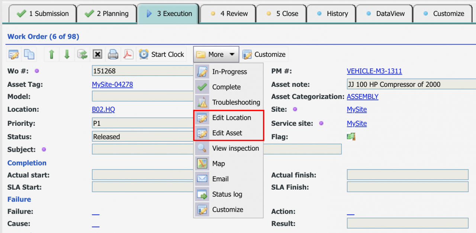Image resolution: width=476 pixels, height=233 pixels.
Task: Click the Completion section heading
Action: 27,163
